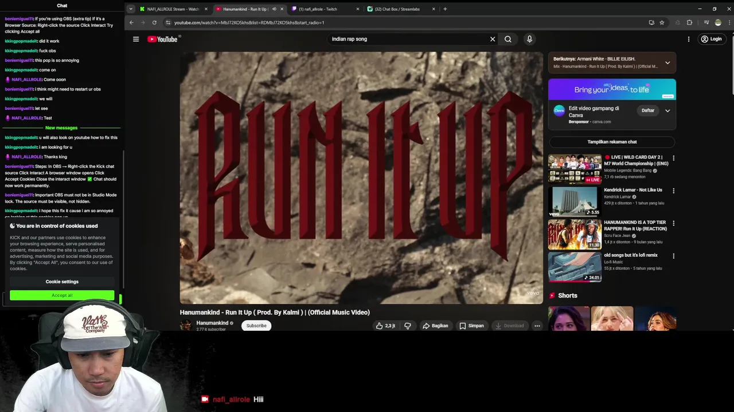This screenshot has height=412, width=734.
Task: Click the greyed Download button
Action: [x=510, y=326]
